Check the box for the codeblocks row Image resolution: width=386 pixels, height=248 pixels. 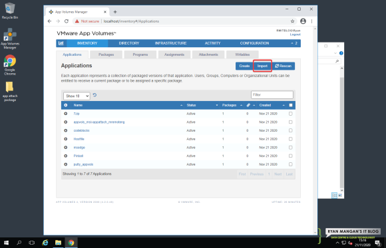[291, 130]
